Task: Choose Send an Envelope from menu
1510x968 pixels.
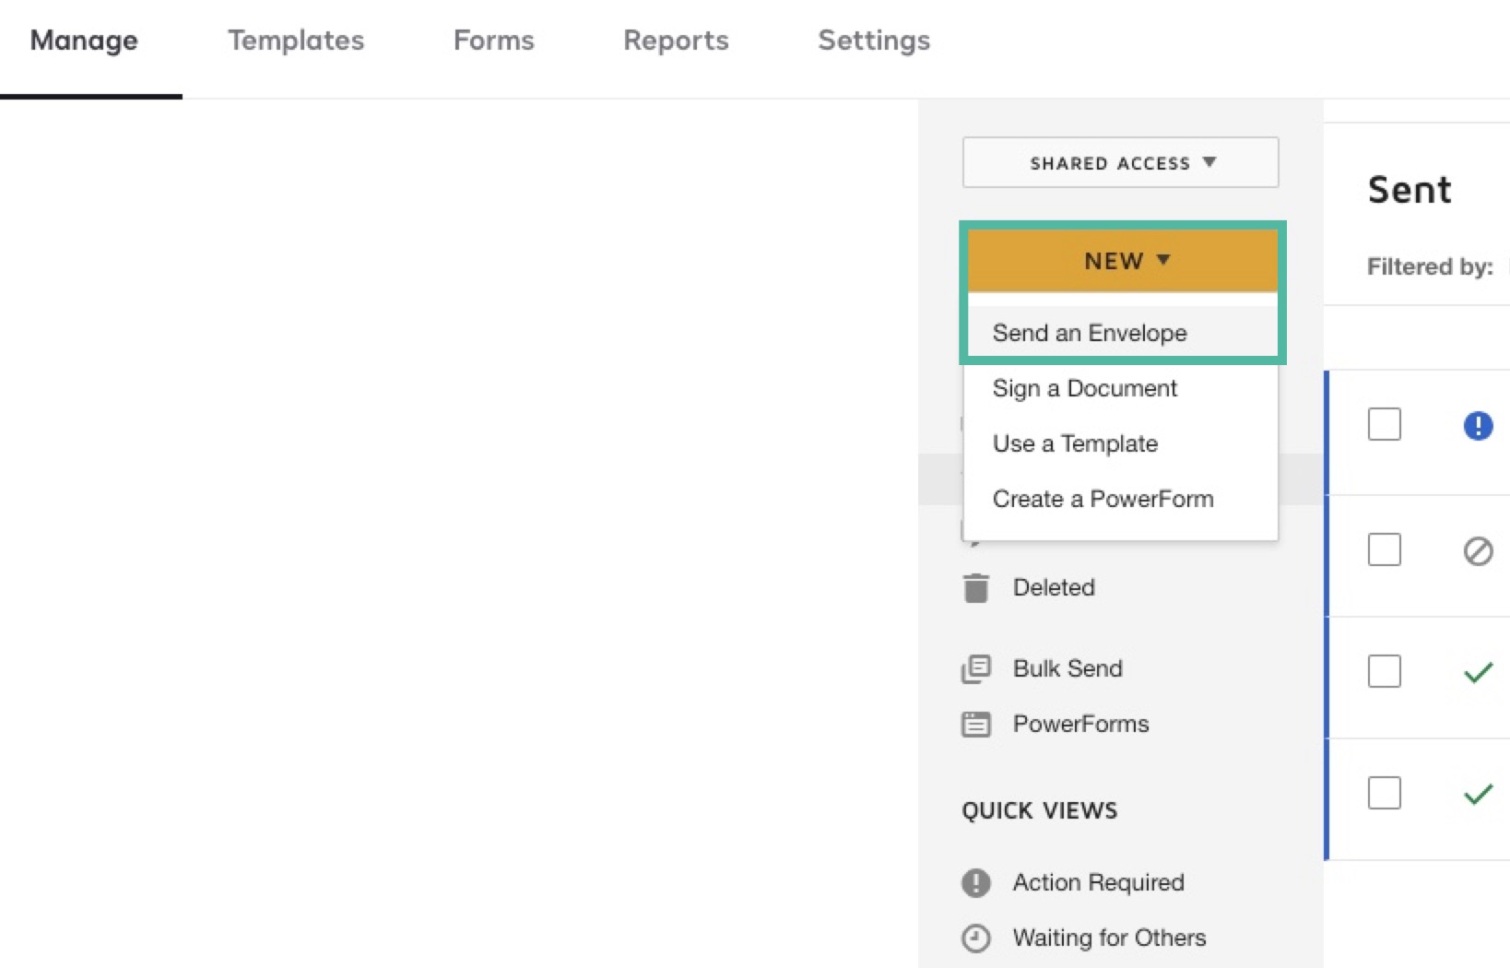Action: click(1090, 333)
